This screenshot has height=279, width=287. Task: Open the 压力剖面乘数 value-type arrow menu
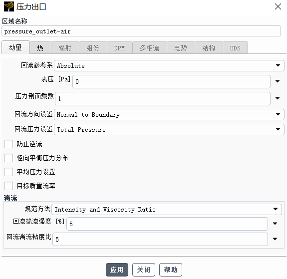pos(278,98)
